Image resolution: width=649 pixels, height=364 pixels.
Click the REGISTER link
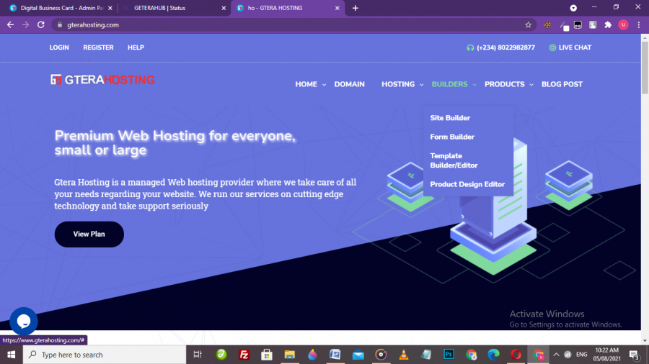tap(98, 47)
